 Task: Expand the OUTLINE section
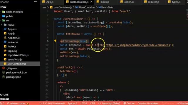(x=4, y=95)
